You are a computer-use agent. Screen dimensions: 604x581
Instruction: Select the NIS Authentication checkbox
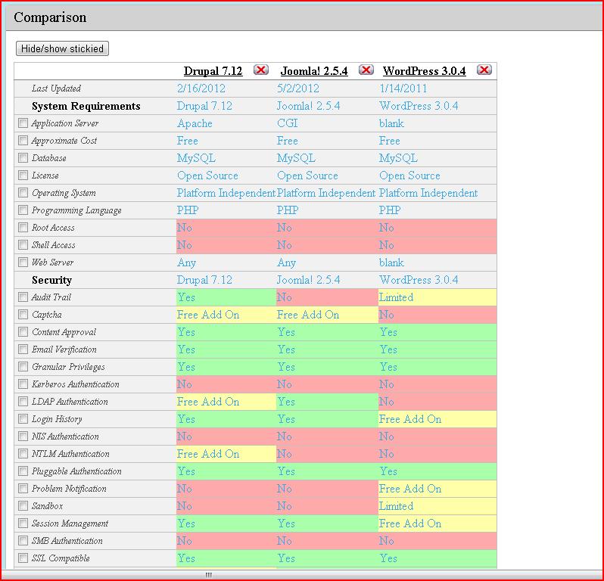23,437
